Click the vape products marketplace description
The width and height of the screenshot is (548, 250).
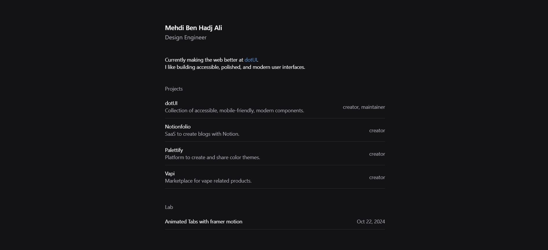pyautogui.click(x=208, y=181)
